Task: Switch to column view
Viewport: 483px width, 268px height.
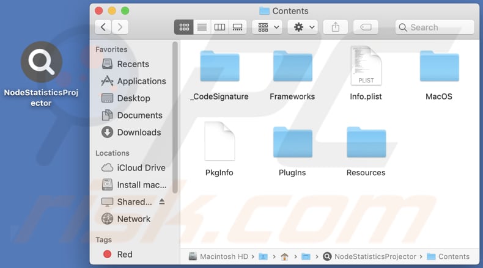Action: click(x=219, y=27)
